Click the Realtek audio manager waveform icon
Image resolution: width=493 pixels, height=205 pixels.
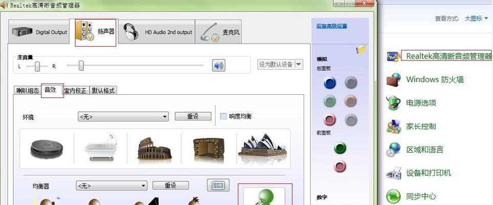(393, 56)
